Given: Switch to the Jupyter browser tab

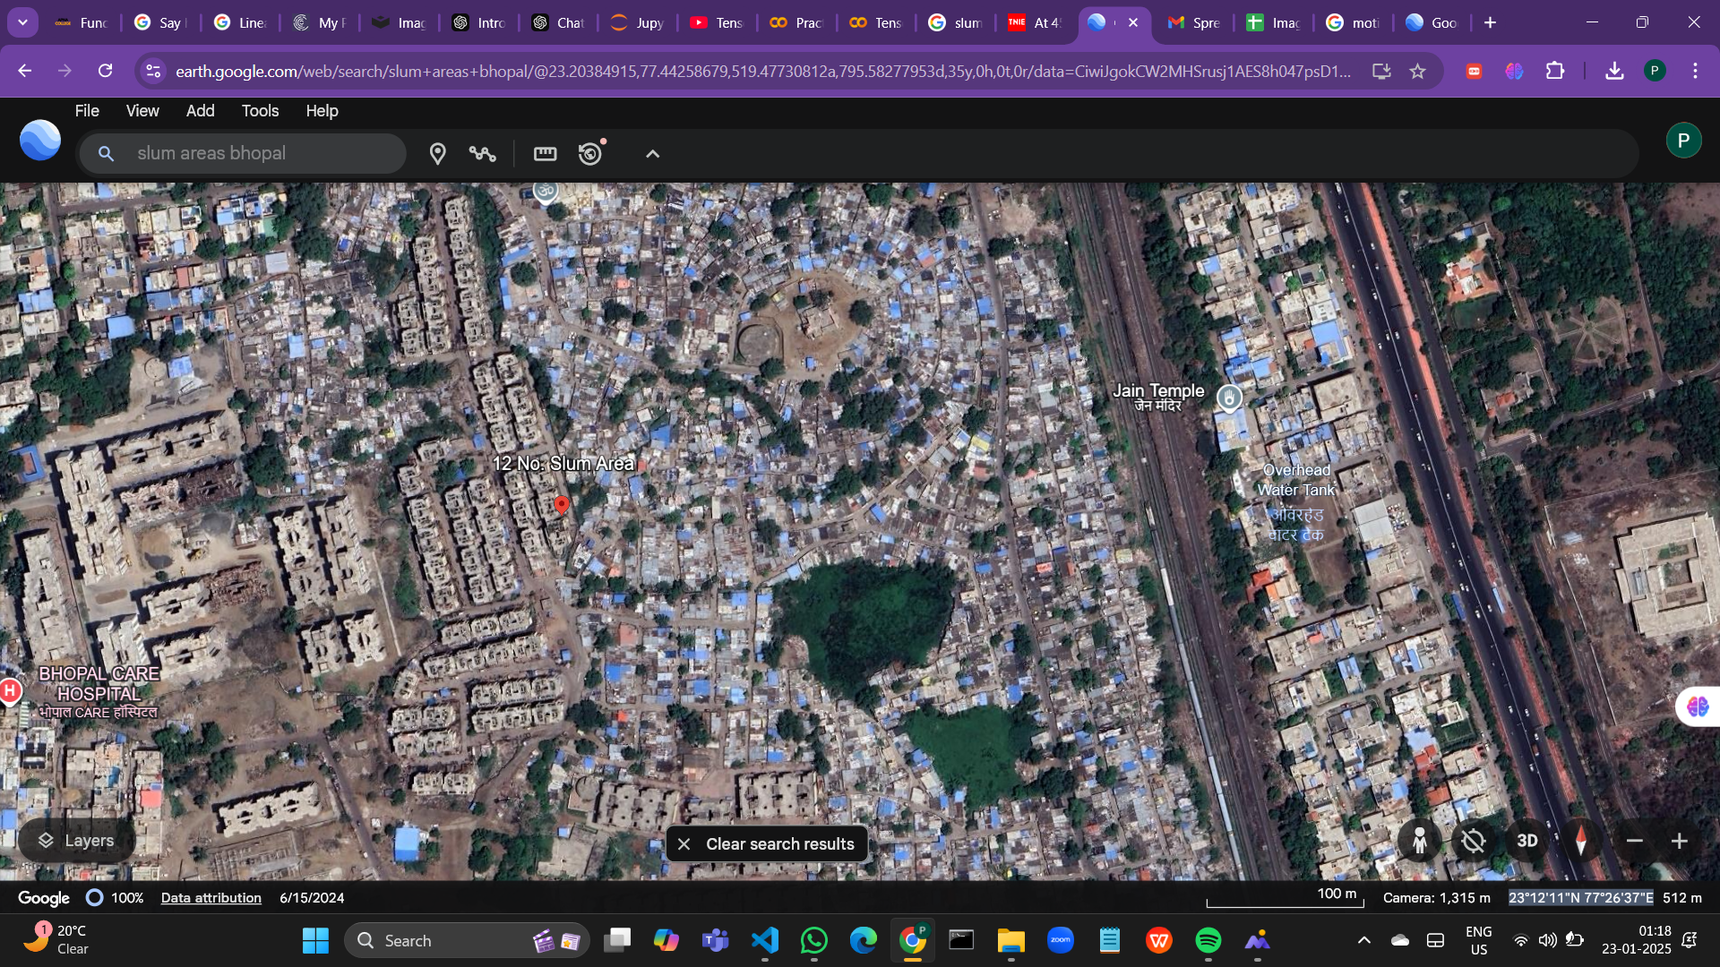Looking at the screenshot, I should [x=640, y=22].
